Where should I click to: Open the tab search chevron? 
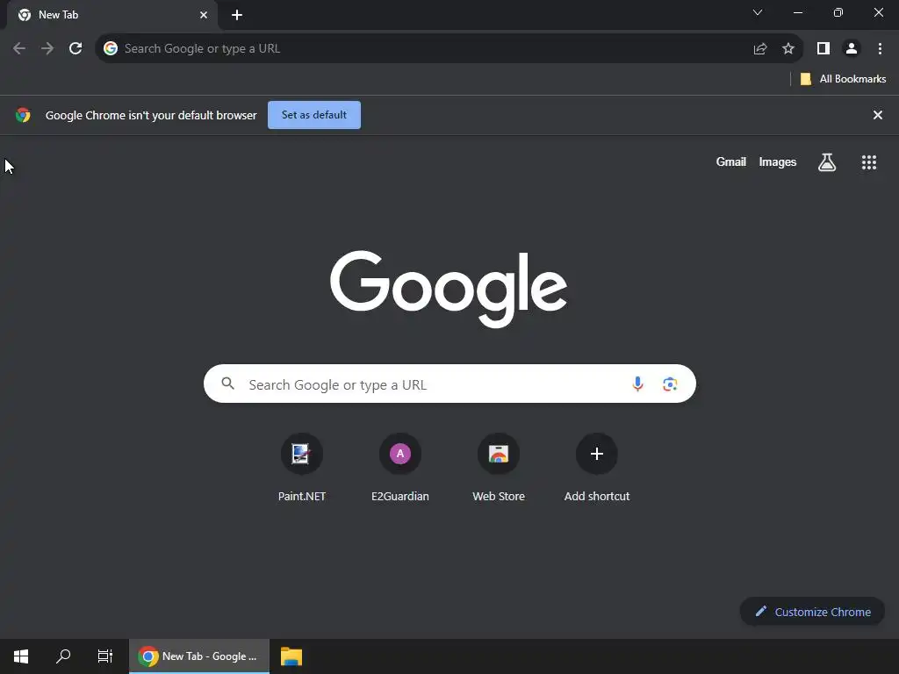(758, 12)
